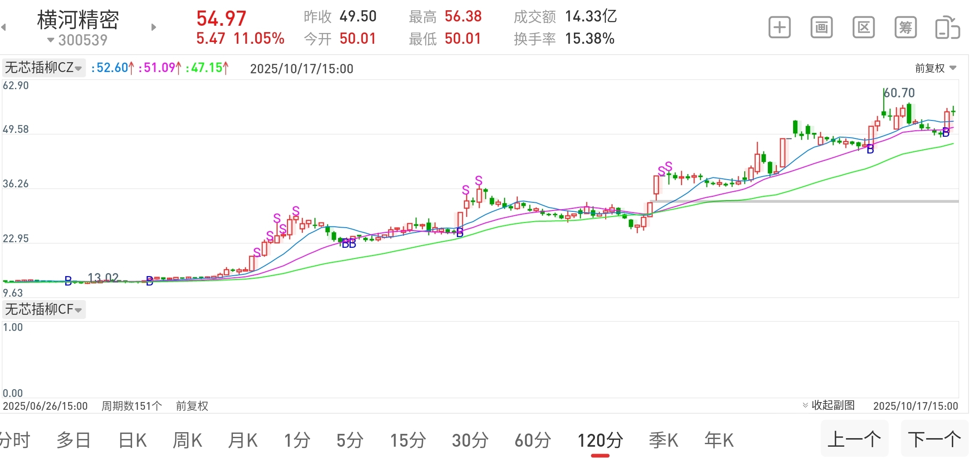The image size is (975, 463).
Task: Open the stock code 300539 selector
Action: pos(77,40)
